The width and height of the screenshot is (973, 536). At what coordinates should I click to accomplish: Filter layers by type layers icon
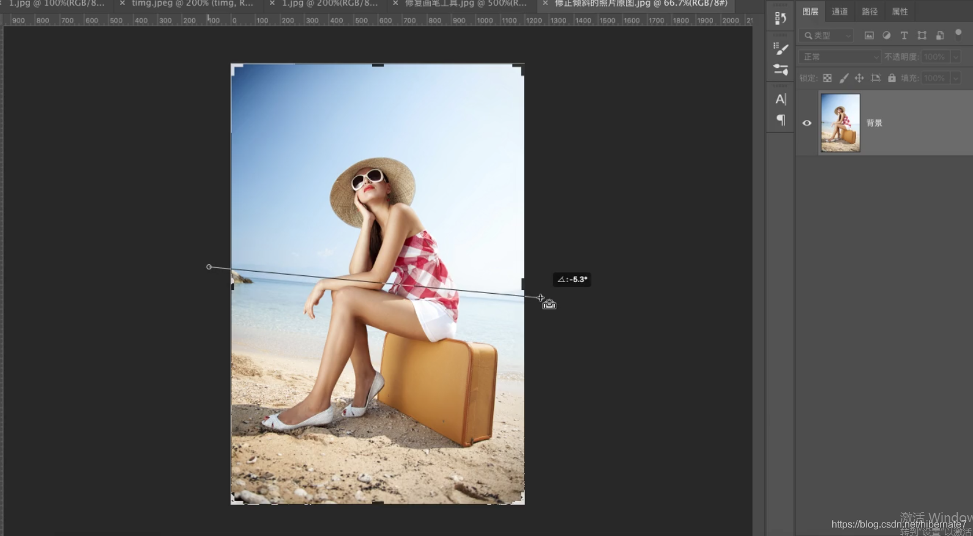click(904, 35)
